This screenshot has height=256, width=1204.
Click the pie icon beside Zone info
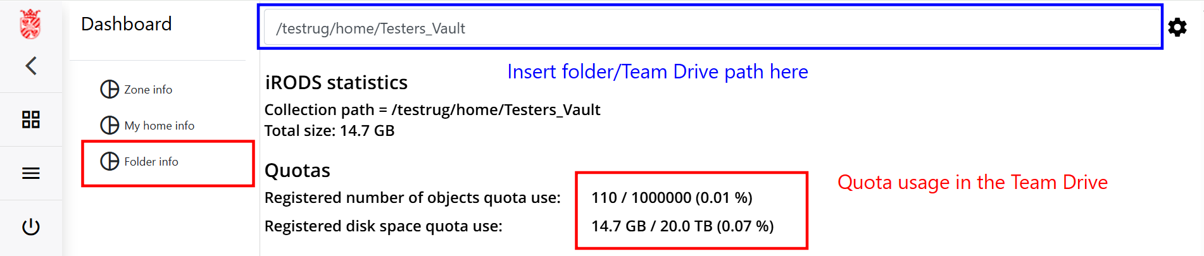(x=110, y=89)
